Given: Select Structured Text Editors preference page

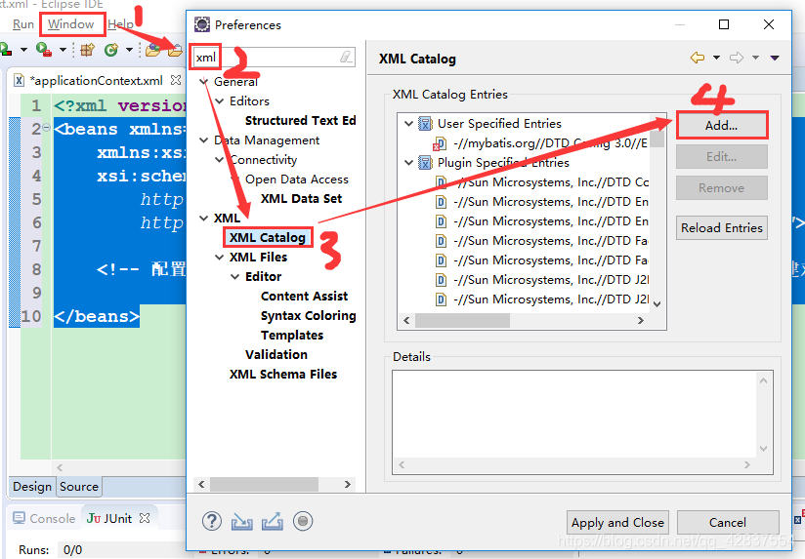Looking at the screenshot, I should tap(300, 121).
